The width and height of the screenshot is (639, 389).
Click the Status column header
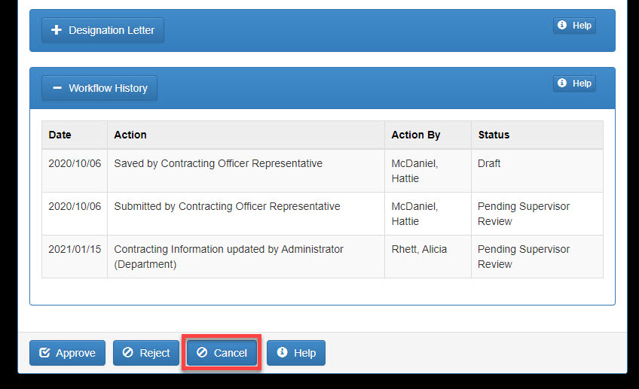coord(494,135)
